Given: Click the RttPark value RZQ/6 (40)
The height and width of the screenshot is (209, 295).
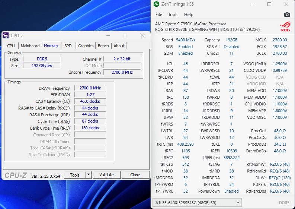Looking at the screenshot, I should [280, 184].
